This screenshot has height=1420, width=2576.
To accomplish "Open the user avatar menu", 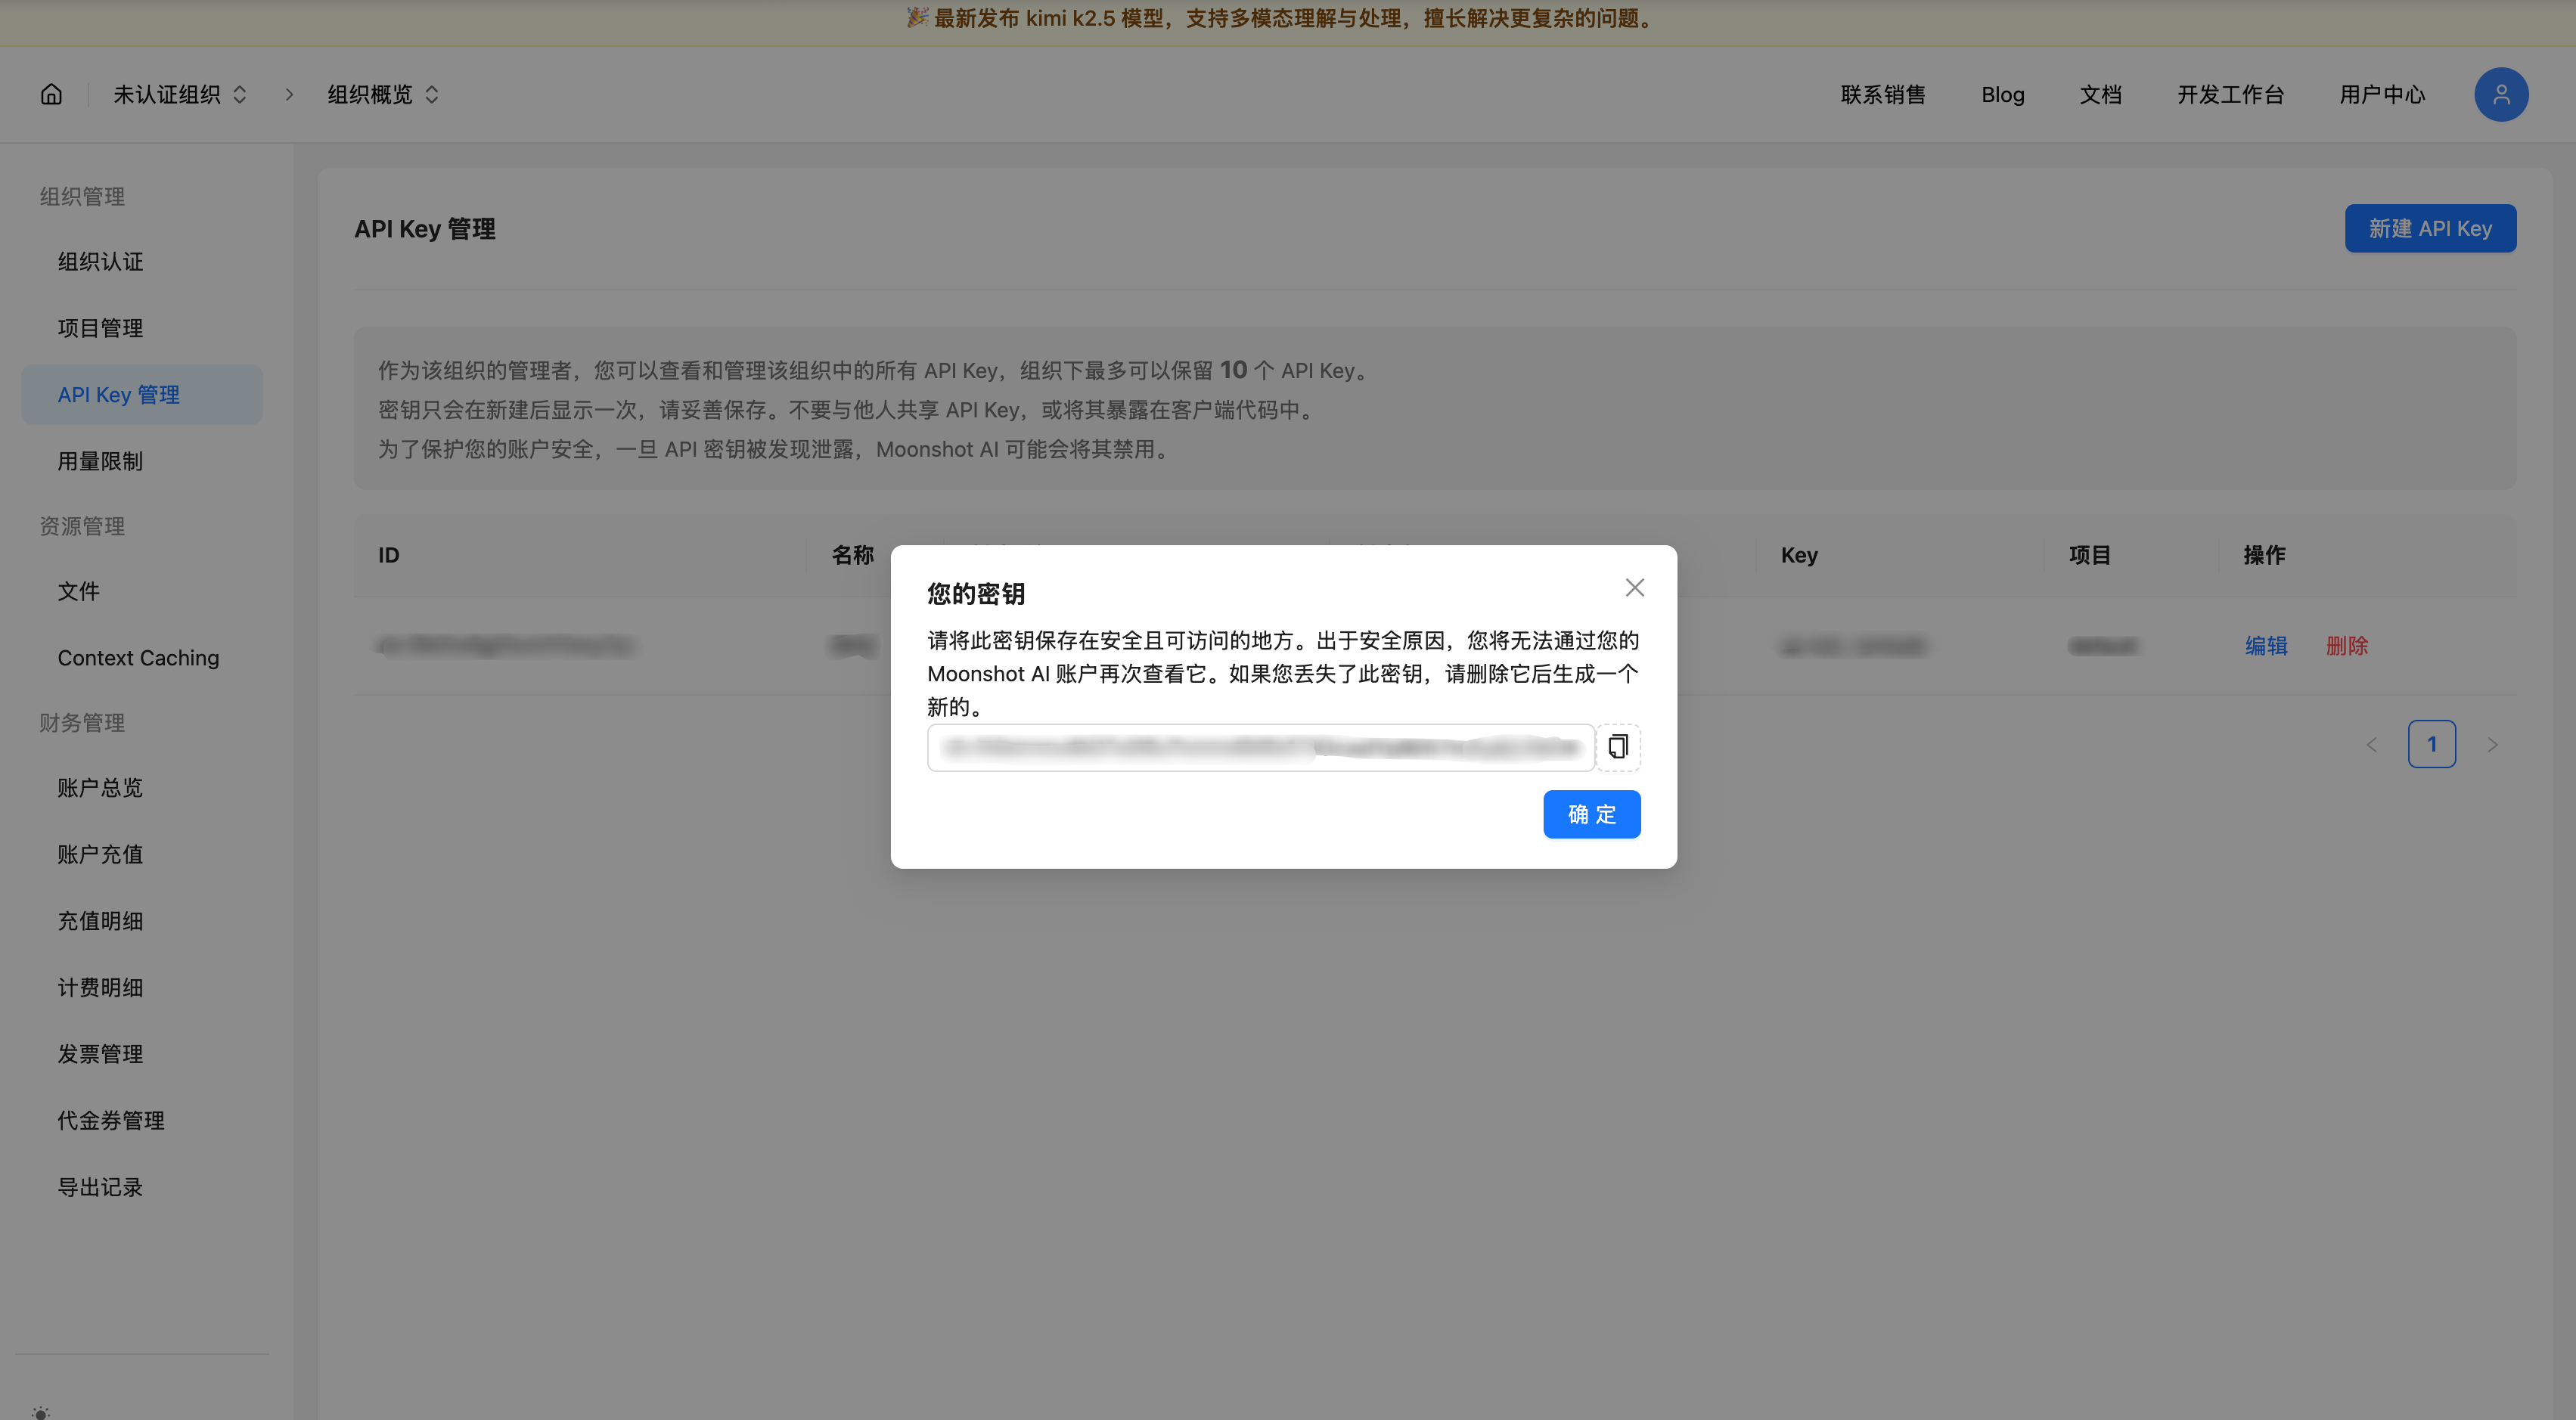I will [x=2500, y=94].
